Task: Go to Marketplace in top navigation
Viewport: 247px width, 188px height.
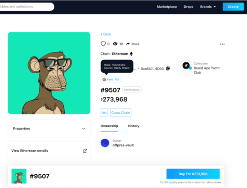Action: (167, 7)
